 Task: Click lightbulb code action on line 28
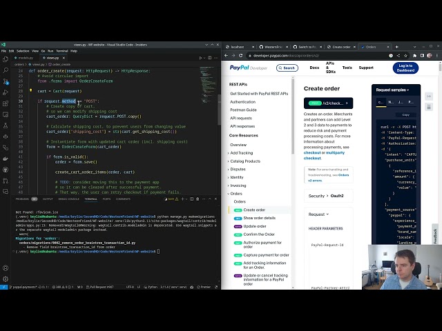(30, 90)
